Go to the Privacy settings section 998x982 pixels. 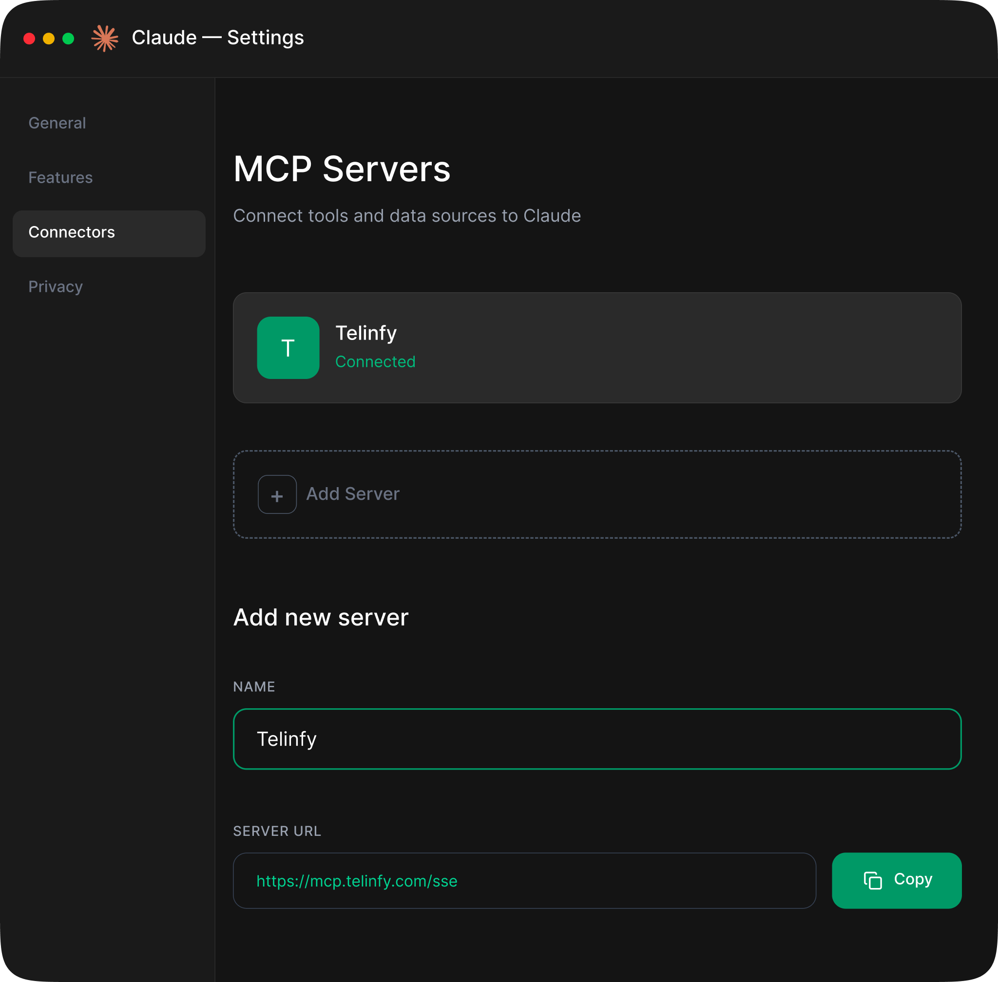pos(56,287)
